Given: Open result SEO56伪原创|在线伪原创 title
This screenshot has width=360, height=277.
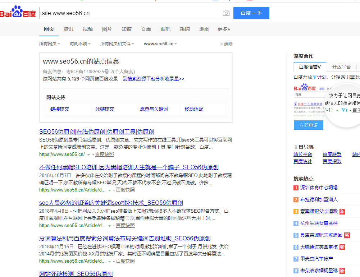Looking at the screenshot, I should [x=97, y=131].
